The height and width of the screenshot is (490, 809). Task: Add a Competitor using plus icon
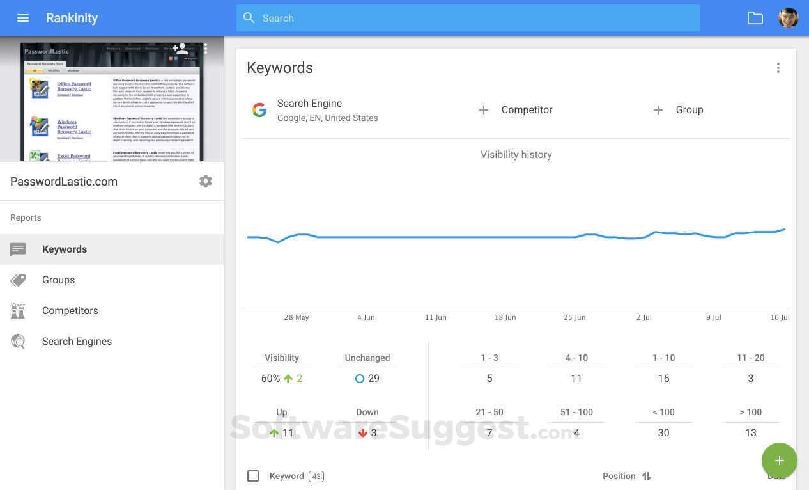coord(484,110)
